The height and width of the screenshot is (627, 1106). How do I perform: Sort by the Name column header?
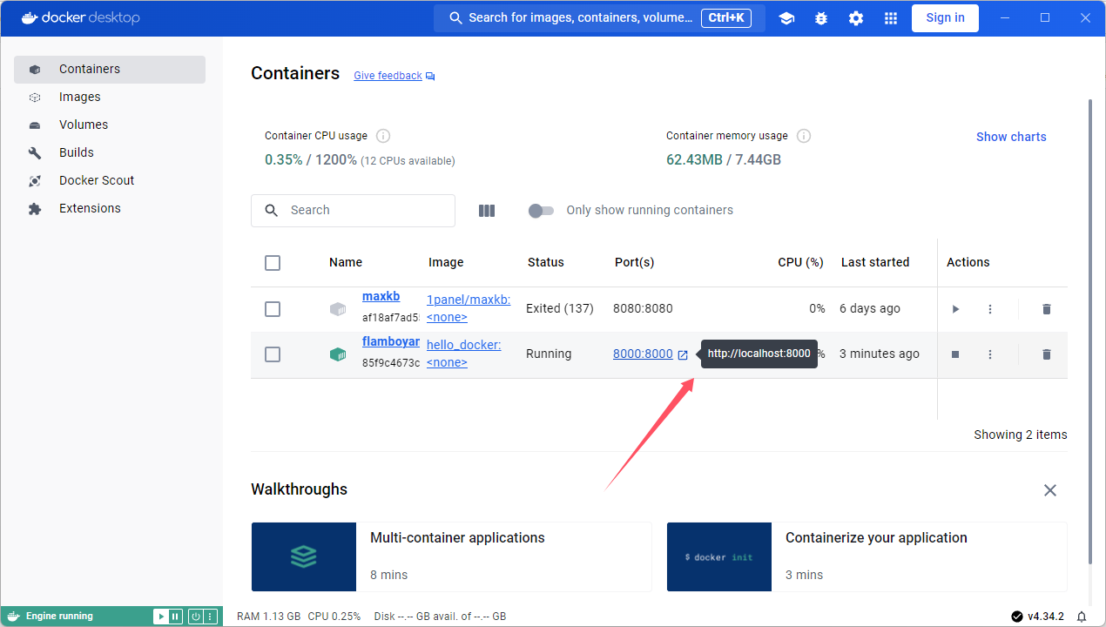(x=346, y=263)
